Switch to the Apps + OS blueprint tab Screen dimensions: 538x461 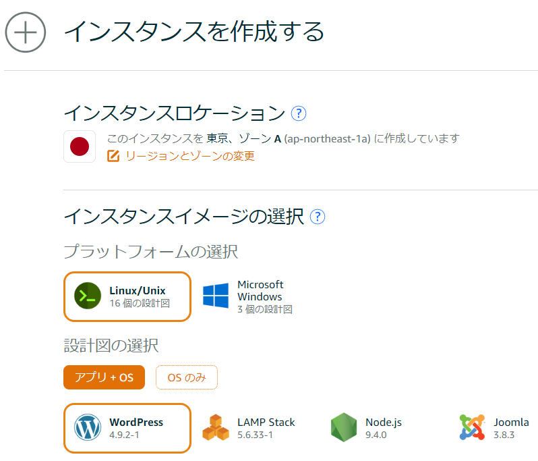104,377
